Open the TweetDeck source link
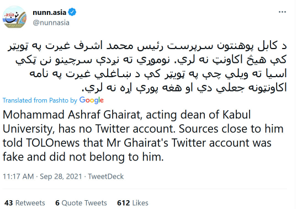 (x=105, y=176)
